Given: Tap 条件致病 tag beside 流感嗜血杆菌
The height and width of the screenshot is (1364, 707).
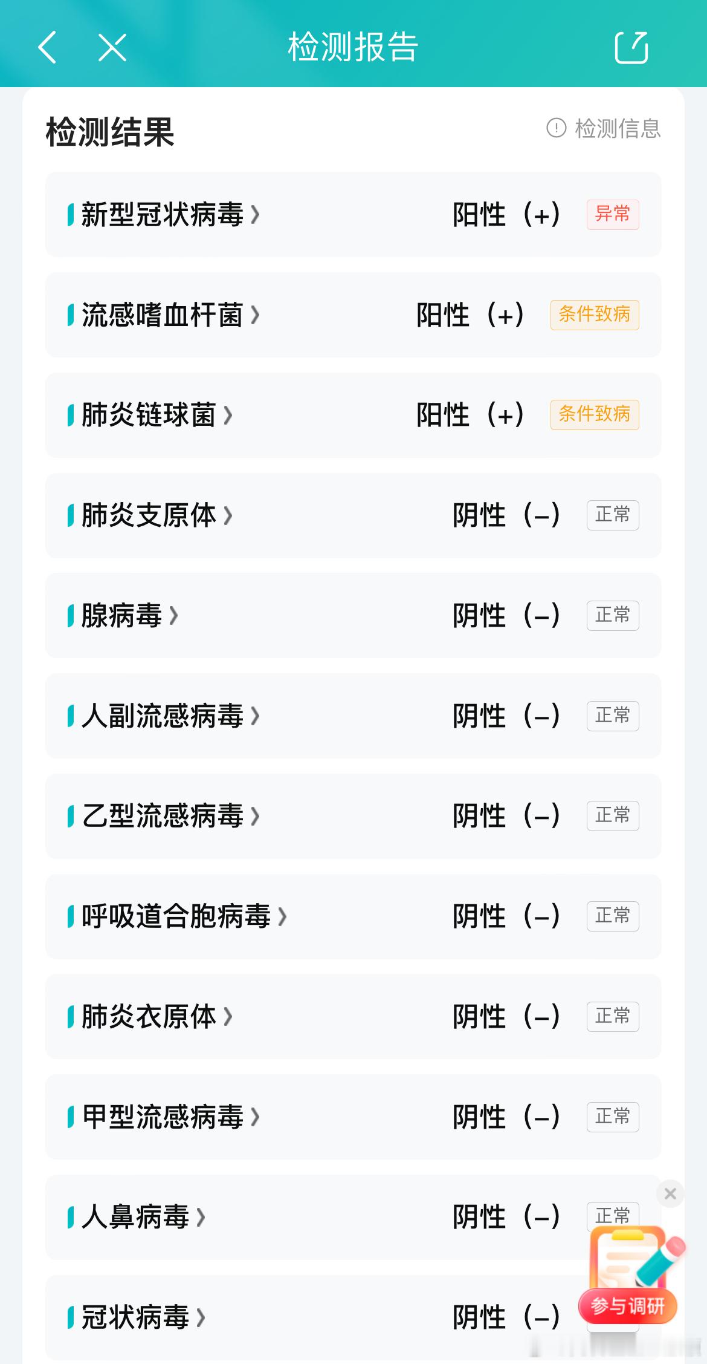Looking at the screenshot, I should (x=595, y=315).
